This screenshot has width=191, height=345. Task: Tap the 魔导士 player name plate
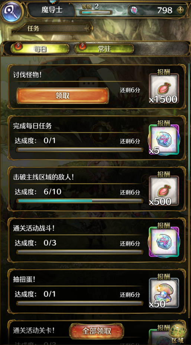pyautogui.click(x=52, y=10)
